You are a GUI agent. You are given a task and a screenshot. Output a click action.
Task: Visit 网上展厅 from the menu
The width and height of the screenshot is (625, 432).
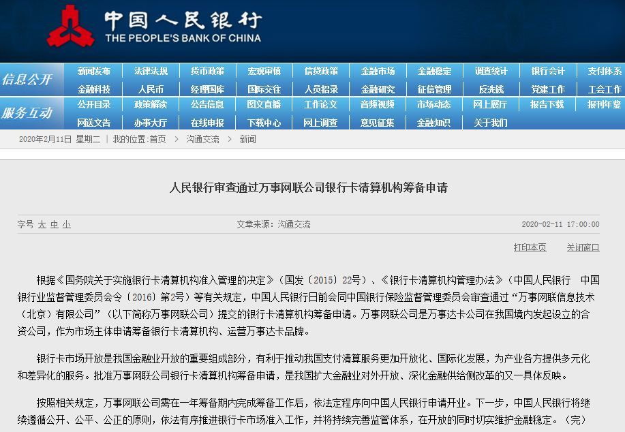tap(490, 105)
